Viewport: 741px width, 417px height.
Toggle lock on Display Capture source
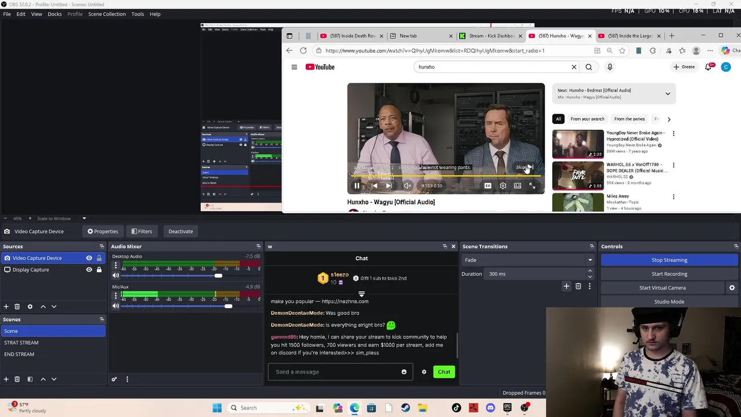99,270
